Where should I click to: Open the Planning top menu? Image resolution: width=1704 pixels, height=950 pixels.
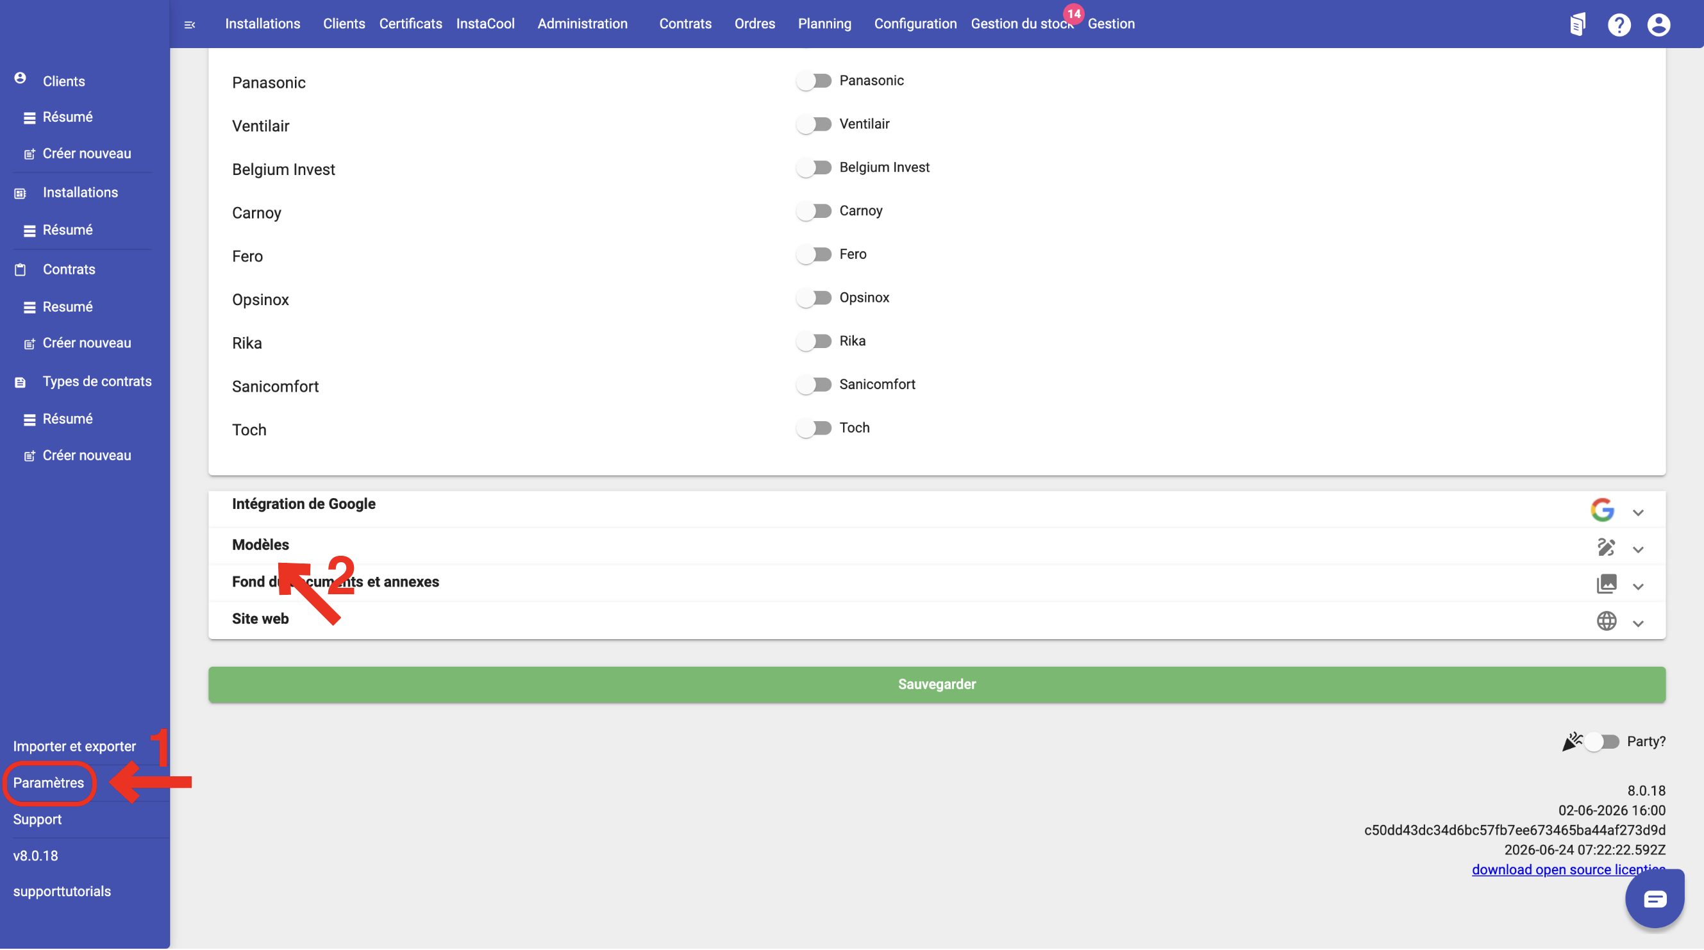(x=824, y=24)
